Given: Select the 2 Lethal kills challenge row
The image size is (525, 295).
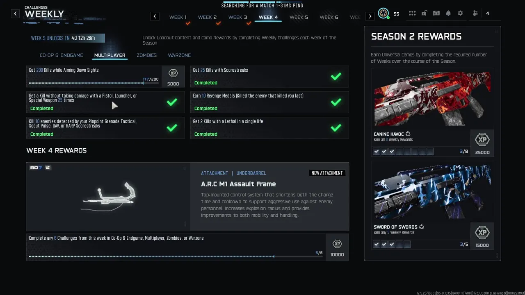Looking at the screenshot, I should tap(269, 128).
